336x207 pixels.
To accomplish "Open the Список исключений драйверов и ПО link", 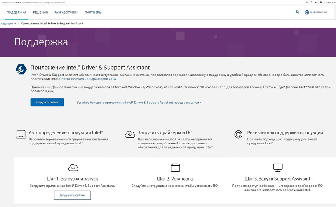I will (x=88, y=79).
